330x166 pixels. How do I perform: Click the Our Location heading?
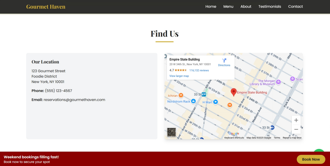tap(45, 62)
